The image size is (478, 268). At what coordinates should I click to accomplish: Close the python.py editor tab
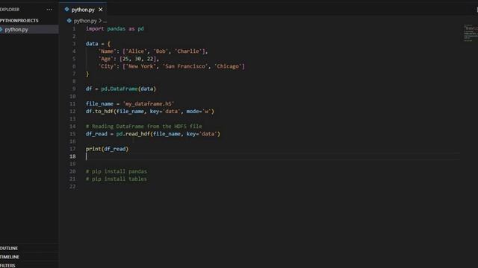tap(101, 10)
